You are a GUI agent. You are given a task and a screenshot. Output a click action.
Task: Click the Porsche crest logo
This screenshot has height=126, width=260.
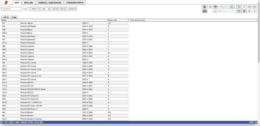(x=6, y=3)
